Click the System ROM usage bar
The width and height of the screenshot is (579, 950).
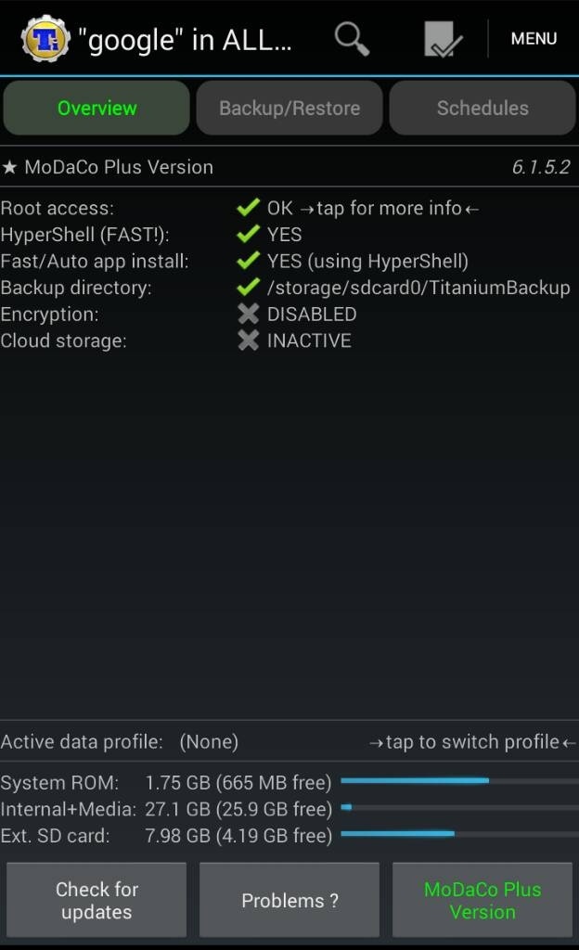[x=459, y=781]
